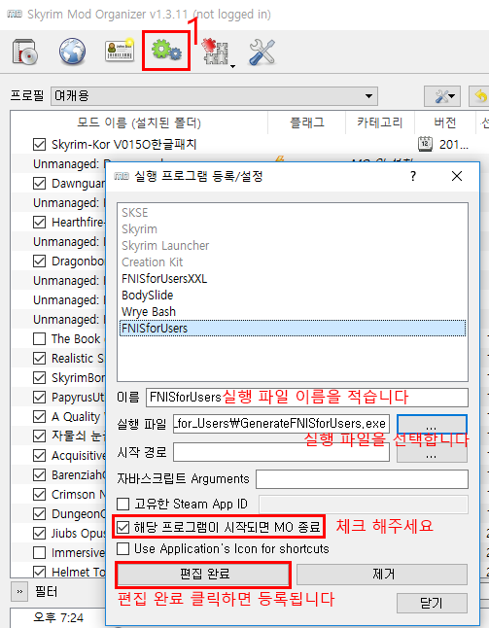
Task: Select the Unmanaged row below Dawnguard
Action: pos(58,203)
